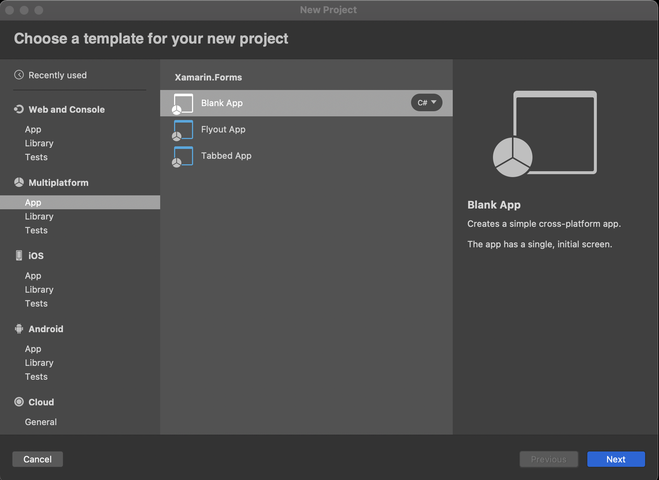Click the iOS phone icon
Viewport: 659px width, 480px height.
click(x=19, y=255)
